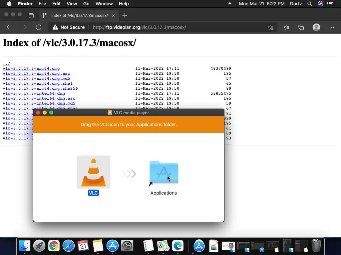Launch Google Chrome from the Dock
Viewport: 341px width, 255px height.
click(54, 246)
